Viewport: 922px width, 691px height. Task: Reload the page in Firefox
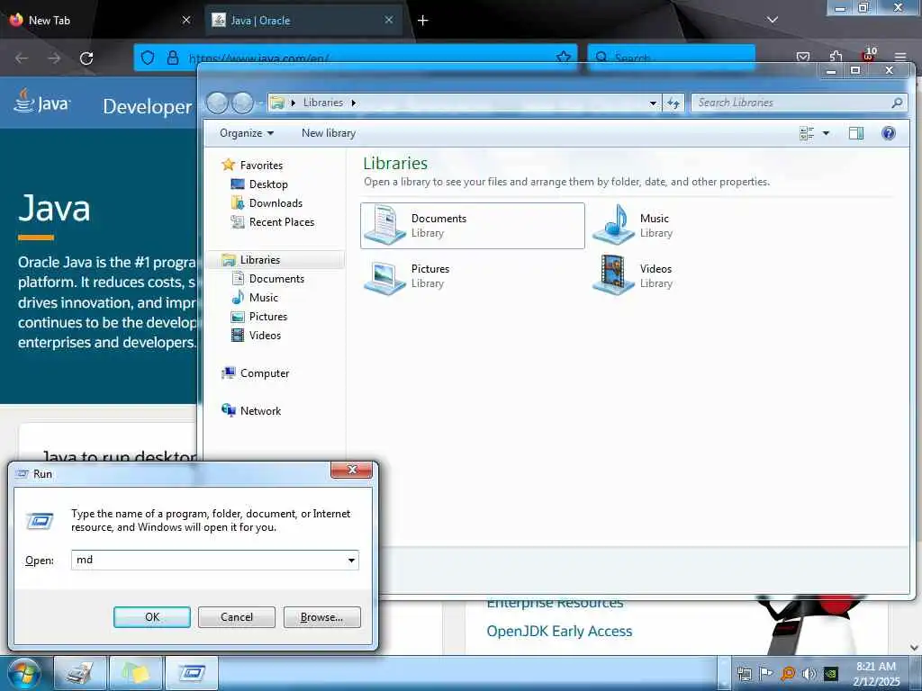86,58
